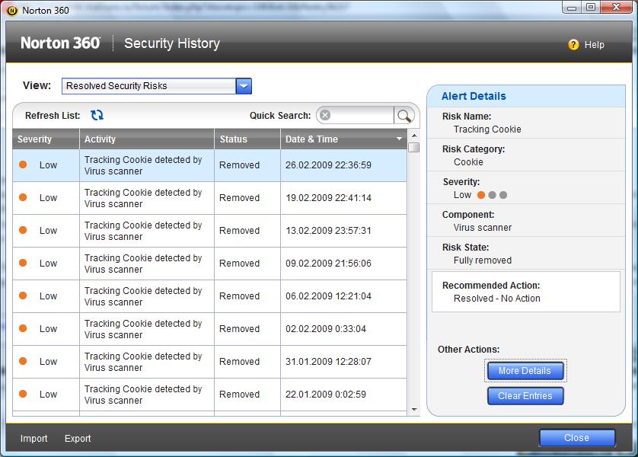The image size is (638, 457).
Task: Select the entry dated 26.02.2009 22:36:59
Action: pyautogui.click(x=209, y=165)
